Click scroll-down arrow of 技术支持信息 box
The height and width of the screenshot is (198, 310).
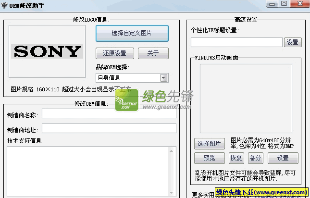(x=171, y=192)
